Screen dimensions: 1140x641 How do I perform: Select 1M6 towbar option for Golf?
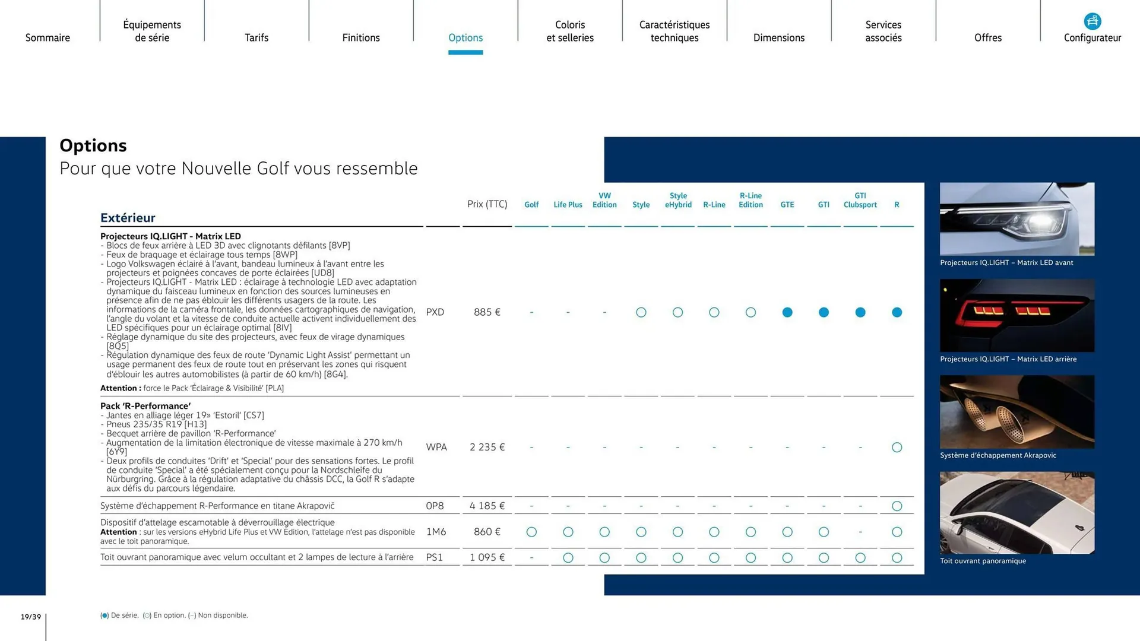(x=531, y=532)
